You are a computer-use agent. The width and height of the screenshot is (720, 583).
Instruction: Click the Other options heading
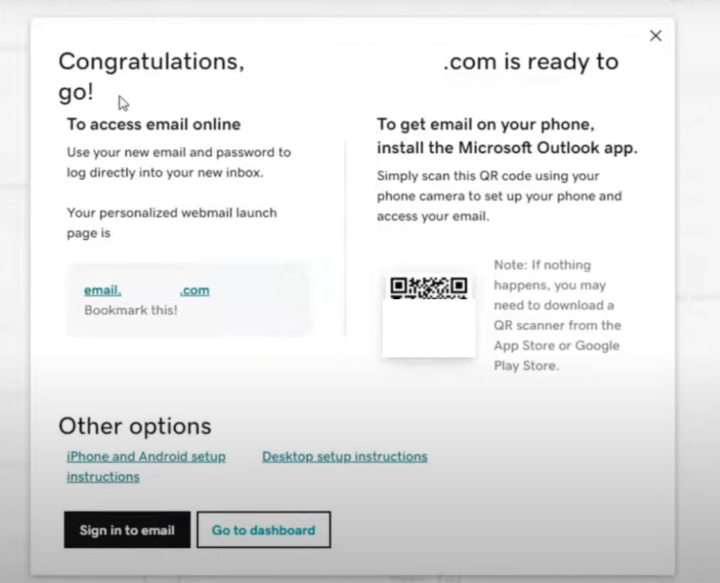[134, 425]
